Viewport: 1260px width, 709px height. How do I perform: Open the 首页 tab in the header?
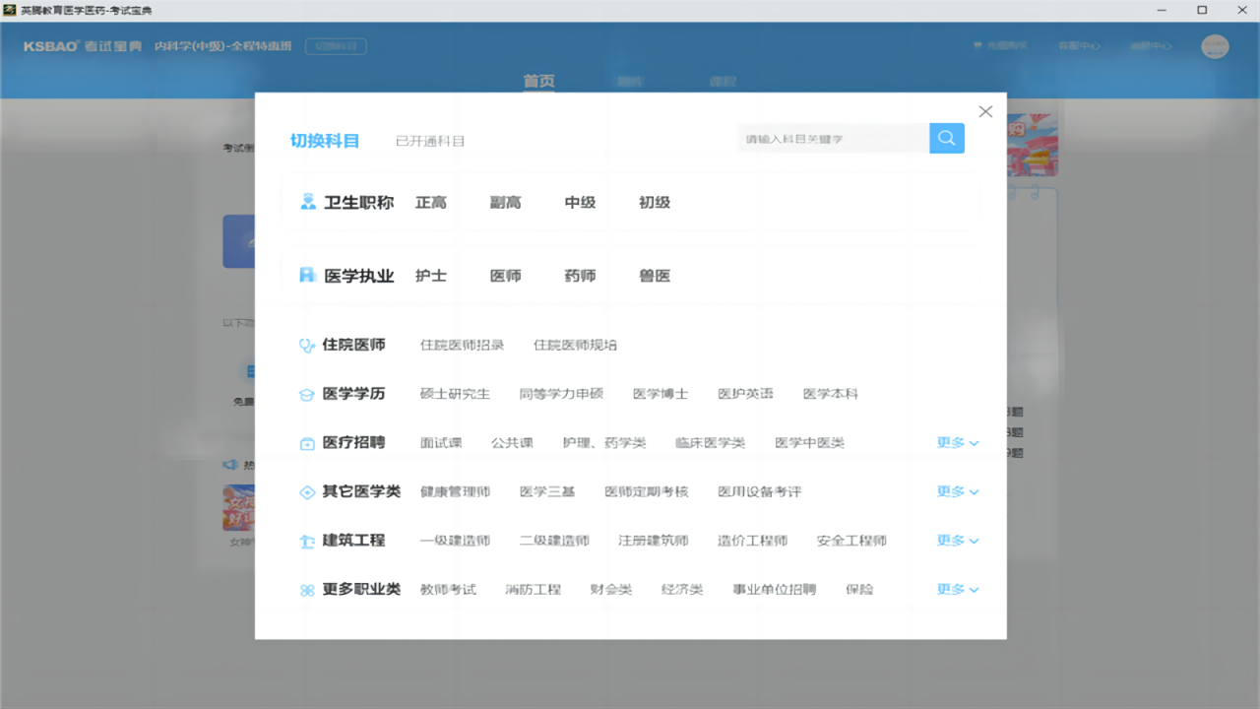point(538,82)
